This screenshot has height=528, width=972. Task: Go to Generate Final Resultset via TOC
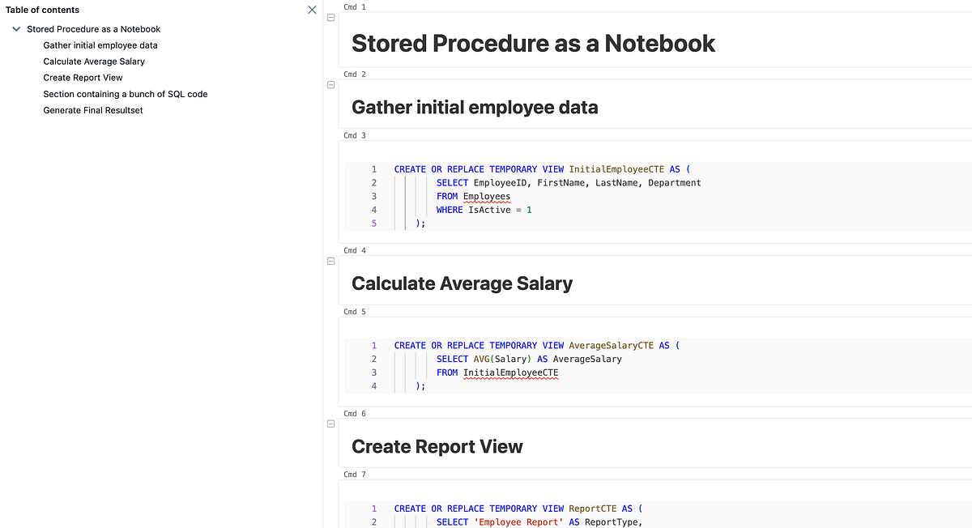pos(92,110)
